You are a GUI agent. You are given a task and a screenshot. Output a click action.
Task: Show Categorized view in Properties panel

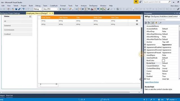pos(146,23)
